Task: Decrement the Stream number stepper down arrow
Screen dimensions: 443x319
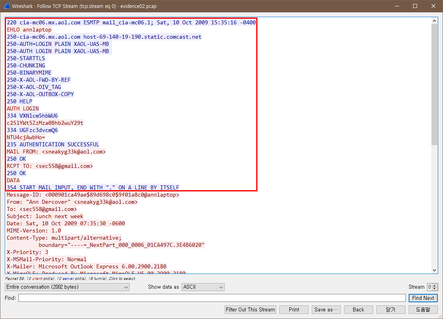Action: click(x=435, y=289)
